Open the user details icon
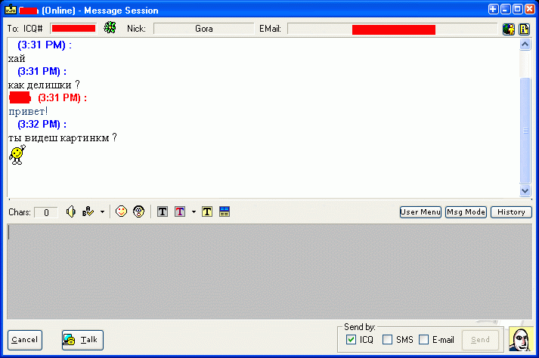The height and width of the screenshot is (358, 539). pyautogui.click(x=509, y=29)
